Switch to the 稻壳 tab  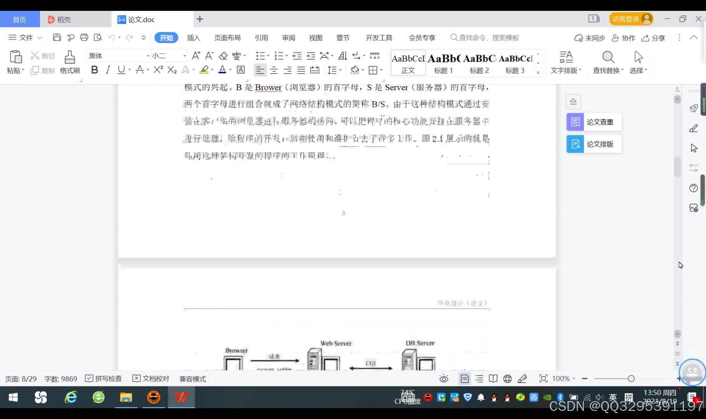coord(76,19)
